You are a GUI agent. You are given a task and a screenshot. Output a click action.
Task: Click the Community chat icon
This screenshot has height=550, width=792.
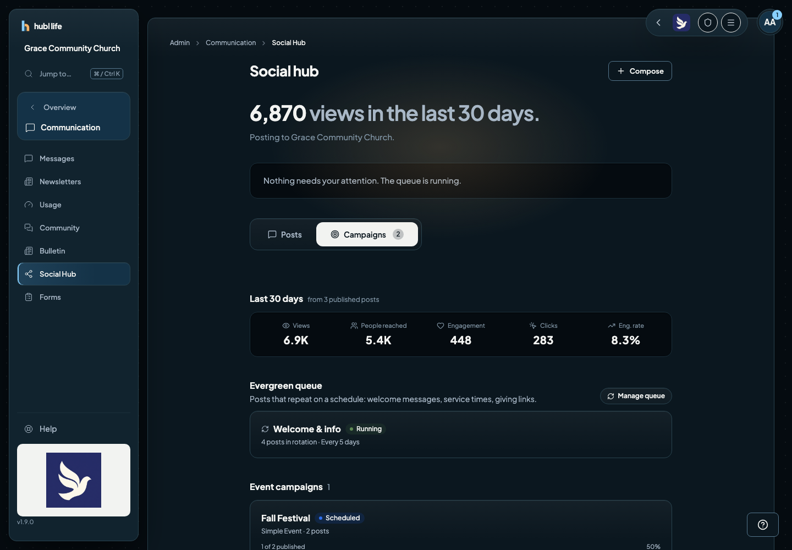tap(29, 228)
